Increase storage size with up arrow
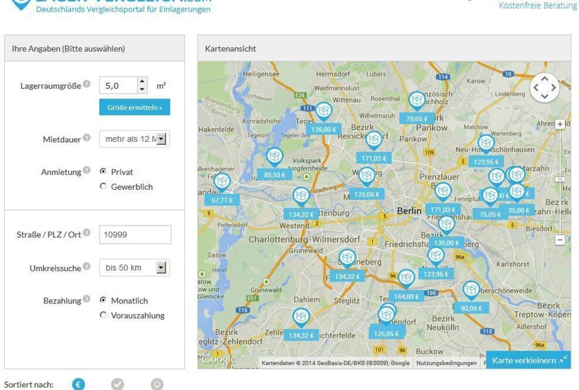 [x=142, y=81]
